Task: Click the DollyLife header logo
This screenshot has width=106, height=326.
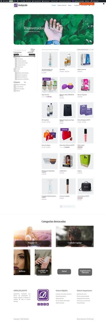Action: coord(20,5)
